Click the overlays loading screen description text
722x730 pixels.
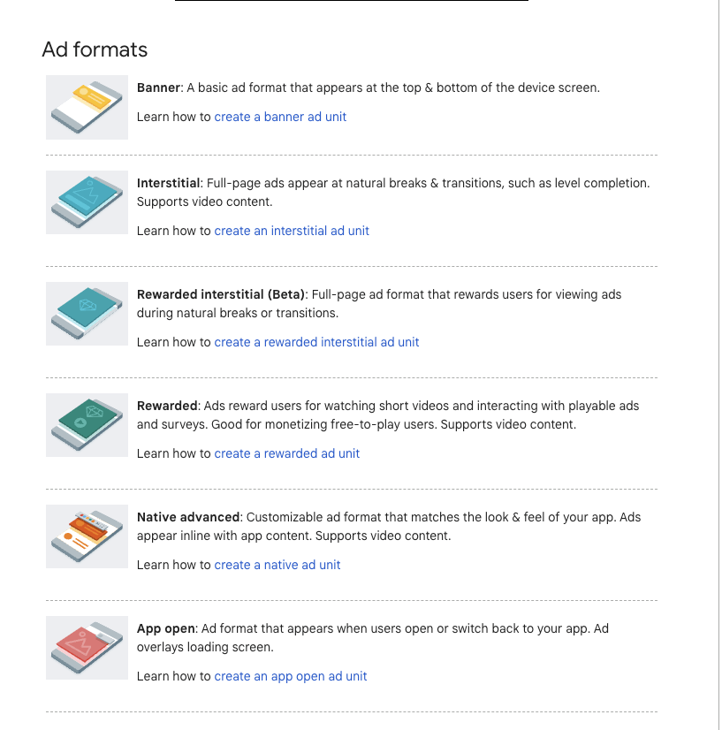[205, 647]
